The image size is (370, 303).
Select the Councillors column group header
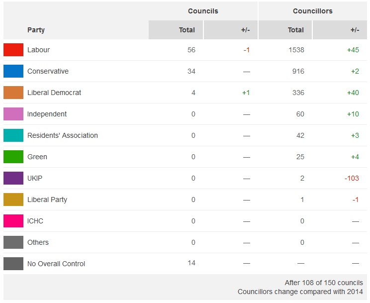coord(313,11)
